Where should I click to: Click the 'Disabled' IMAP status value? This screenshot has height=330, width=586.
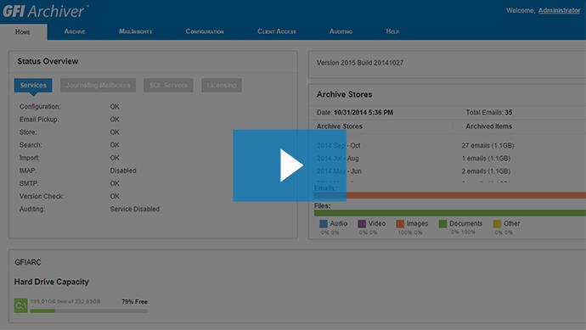click(x=123, y=171)
